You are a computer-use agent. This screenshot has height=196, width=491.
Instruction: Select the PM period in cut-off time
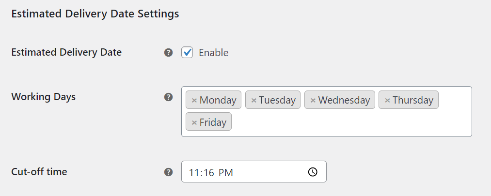pos(225,173)
